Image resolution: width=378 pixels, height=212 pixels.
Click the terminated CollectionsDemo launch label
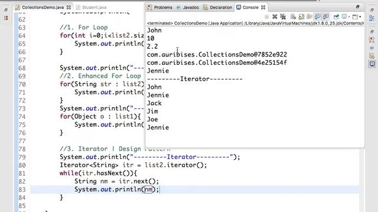pyautogui.click(x=255, y=24)
